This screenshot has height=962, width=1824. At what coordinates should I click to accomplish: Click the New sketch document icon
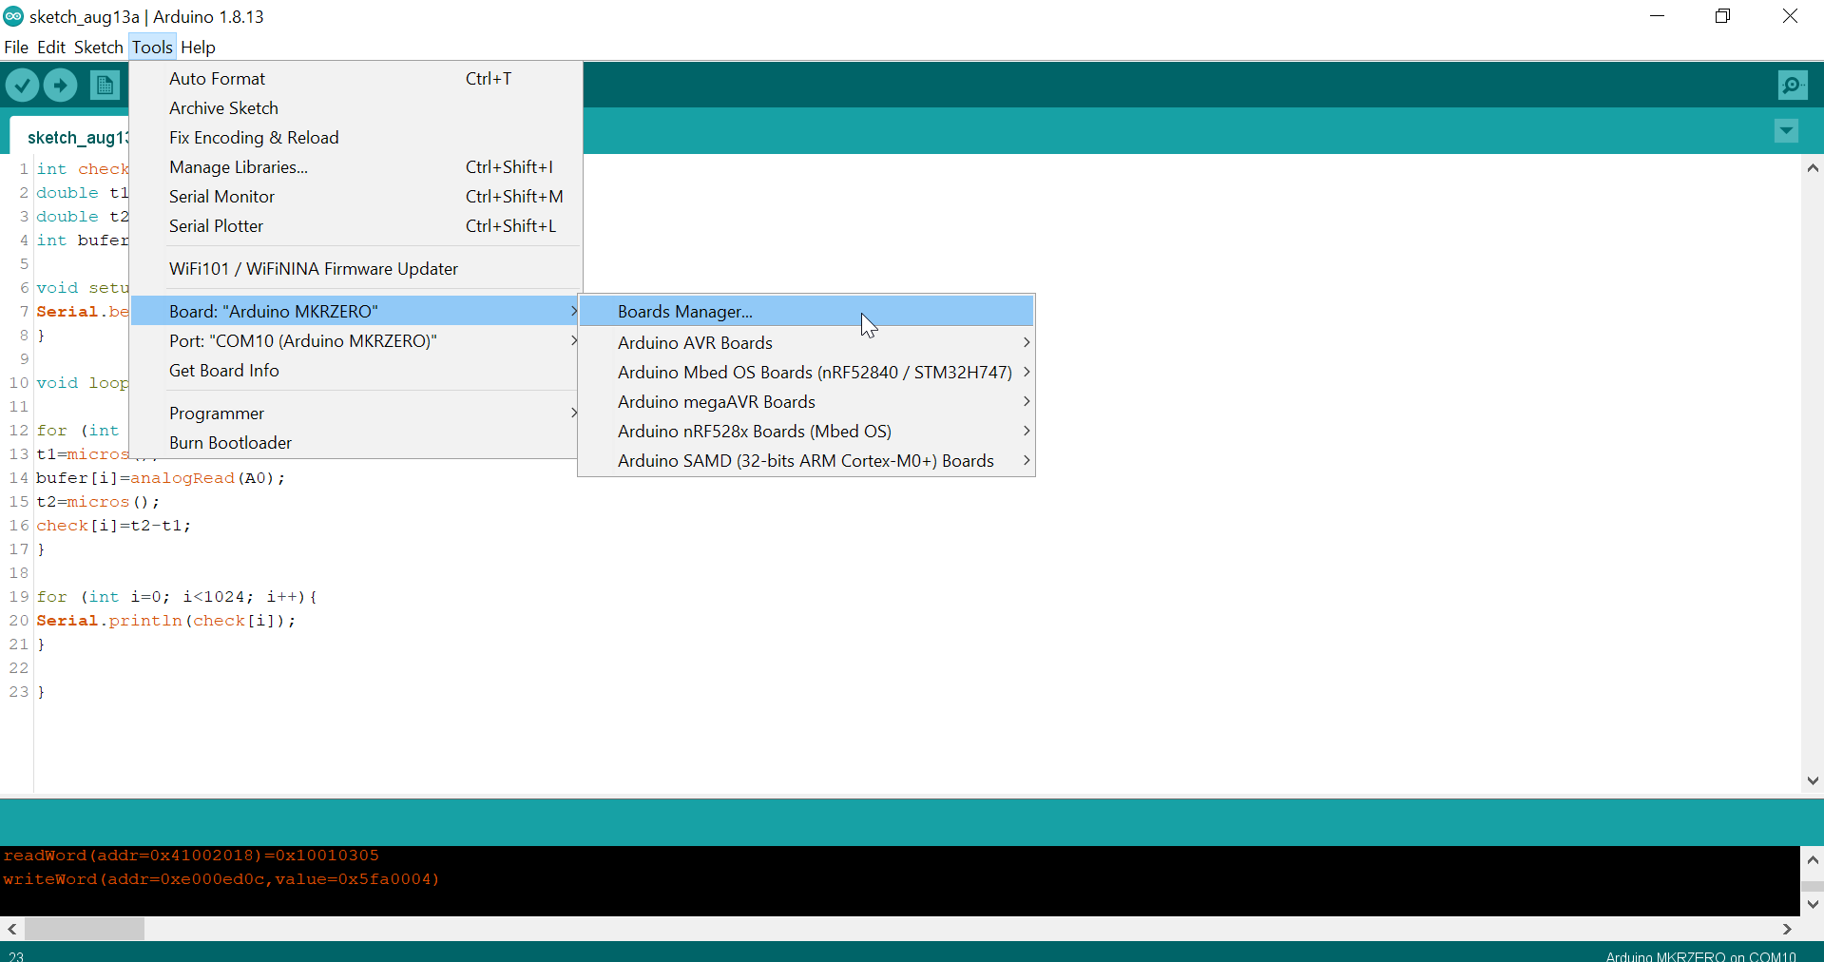coord(106,86)
